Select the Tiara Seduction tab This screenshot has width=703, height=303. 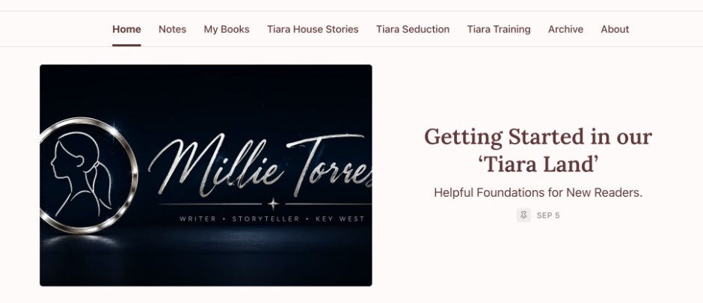[x=413, y=29]
